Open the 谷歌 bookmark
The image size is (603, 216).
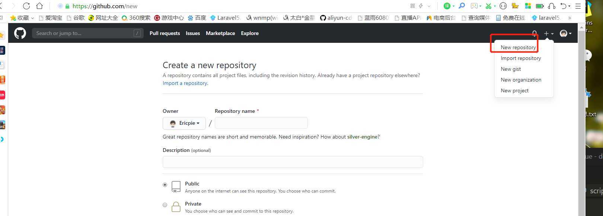click(76, 18)
